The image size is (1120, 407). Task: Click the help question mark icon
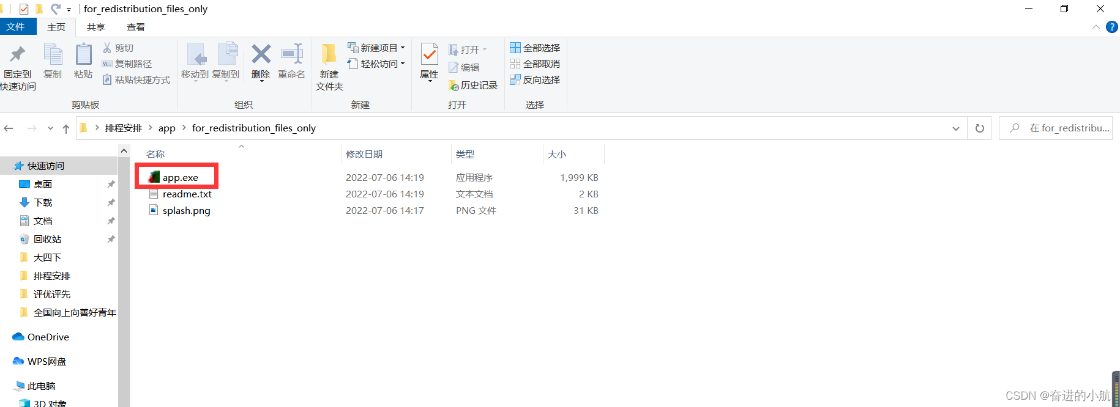click(1112, 27)
